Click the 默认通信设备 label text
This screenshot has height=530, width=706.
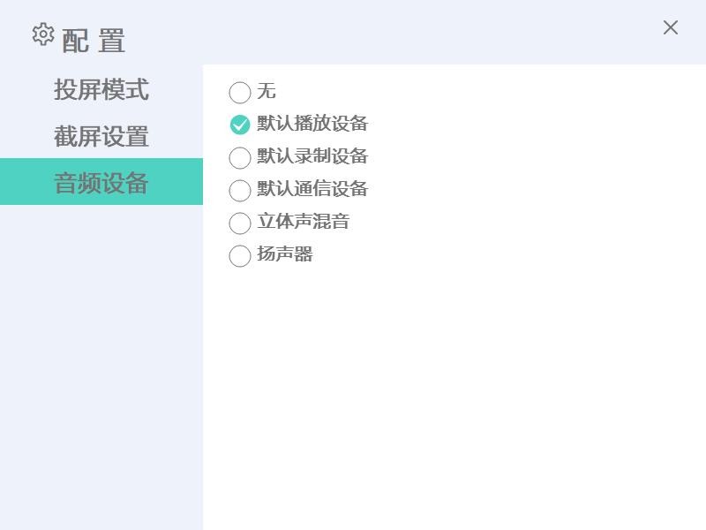click(x=312, y=189)
